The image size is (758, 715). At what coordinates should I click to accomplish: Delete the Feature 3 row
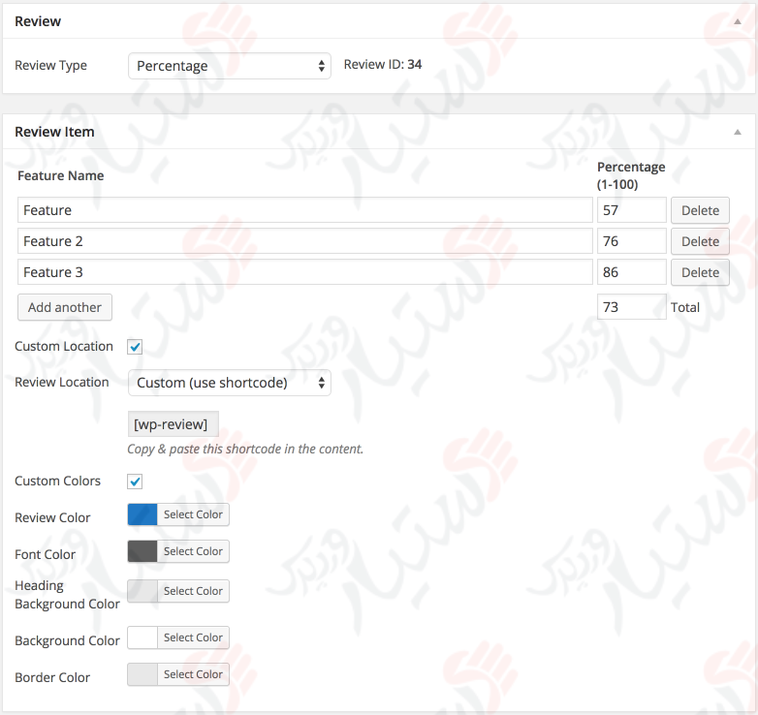coord(700,272)
